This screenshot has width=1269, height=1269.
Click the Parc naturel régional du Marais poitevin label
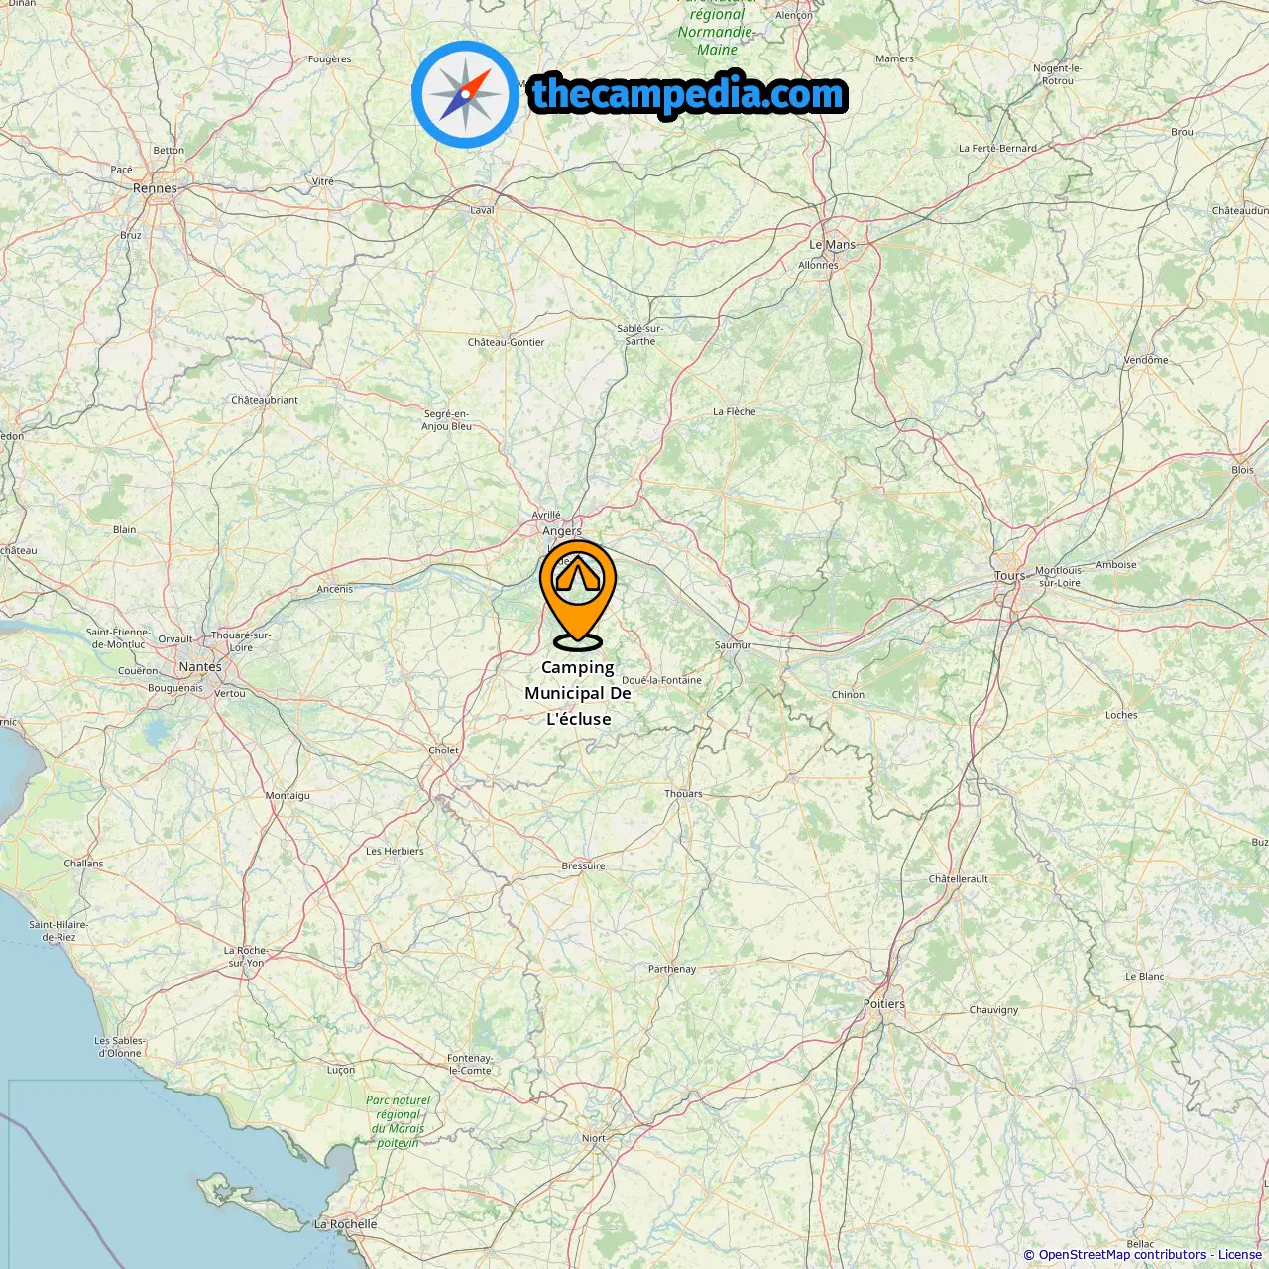(x=398, y=1121)
